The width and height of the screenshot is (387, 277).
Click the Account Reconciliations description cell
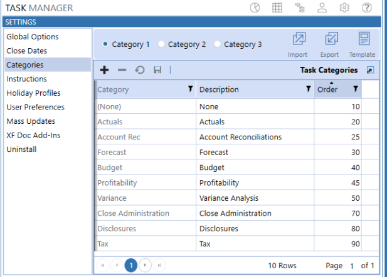[255, 137]
